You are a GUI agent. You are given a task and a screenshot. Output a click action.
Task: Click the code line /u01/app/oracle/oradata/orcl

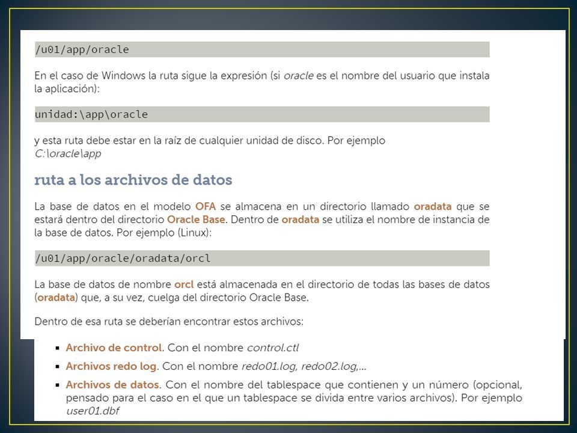(262, 258)
